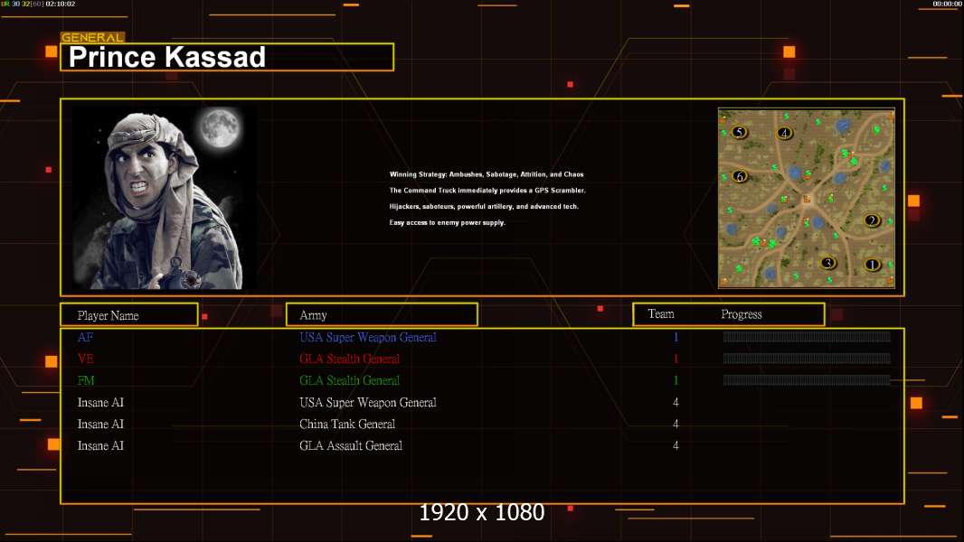This screenshot has height=542, width=964.
Task: Click team number 1 in the VE row
Action: point(676,359)
